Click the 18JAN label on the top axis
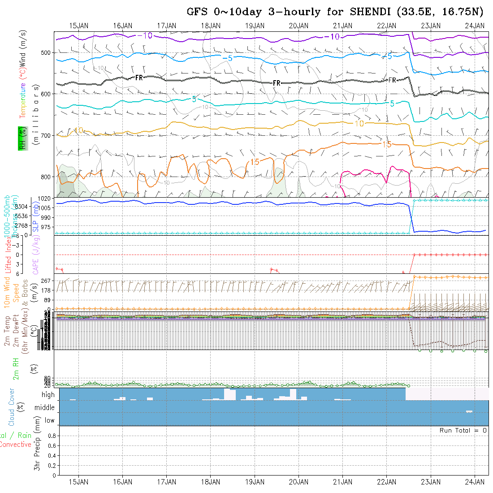The image size is (493, 493). click(211, 26)
